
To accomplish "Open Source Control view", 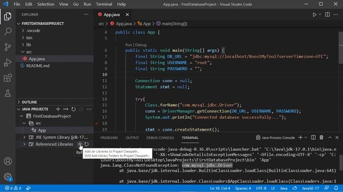I will 8,47.
